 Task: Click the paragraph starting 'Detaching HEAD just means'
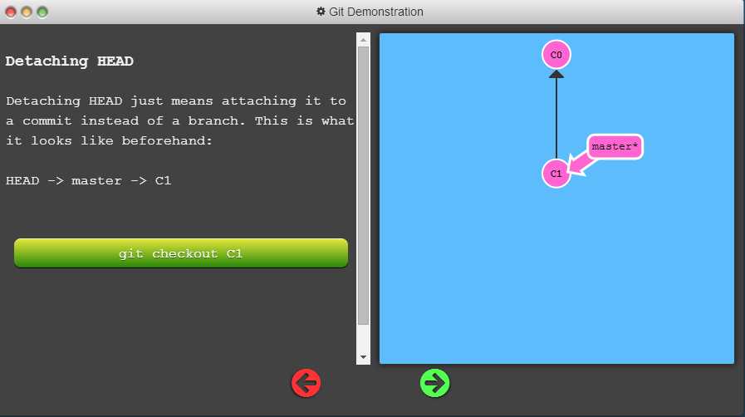180,120
